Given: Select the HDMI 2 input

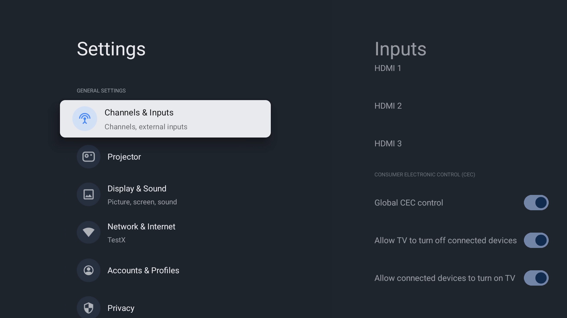Looking at the screenshot, I should tap(388, 106).
